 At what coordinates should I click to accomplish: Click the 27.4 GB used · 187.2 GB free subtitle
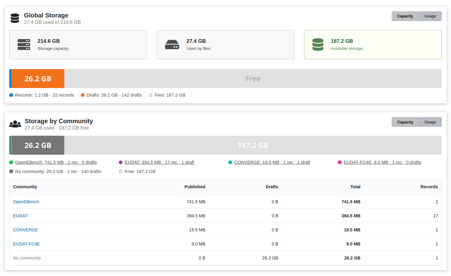[57, 128]
